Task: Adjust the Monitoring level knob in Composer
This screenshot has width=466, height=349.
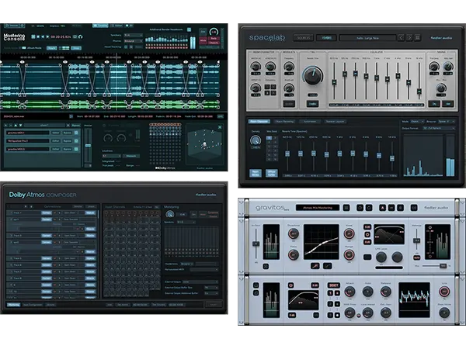Action: coord(169,214)
